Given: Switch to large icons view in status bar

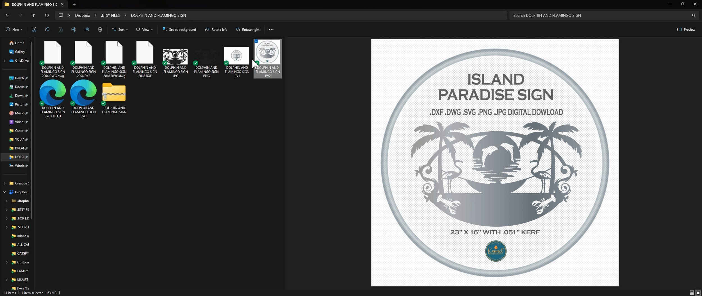Looking at the screenshot, I should [x=698, y=293].
